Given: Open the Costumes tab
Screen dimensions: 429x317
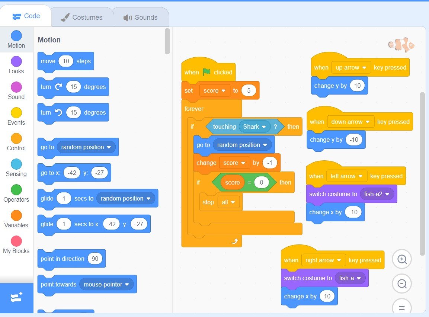Looking at the screenshot, I should (x=82, y=17).
